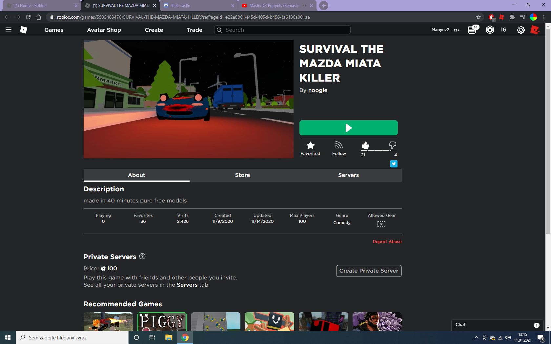The image size is (551, 344).
Task: Switch to the Servers tab
Action: (348, 175)
